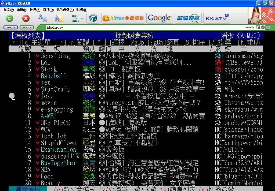
Task: Select the Beauty board name
Action: (x=50, y=183)
